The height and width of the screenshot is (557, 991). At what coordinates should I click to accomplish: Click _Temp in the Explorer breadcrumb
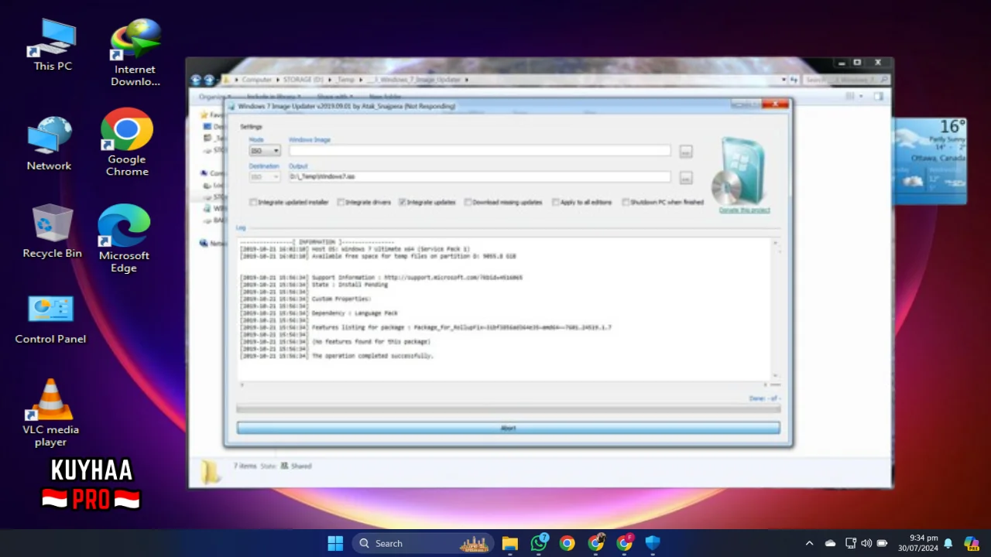coord(345,80)
